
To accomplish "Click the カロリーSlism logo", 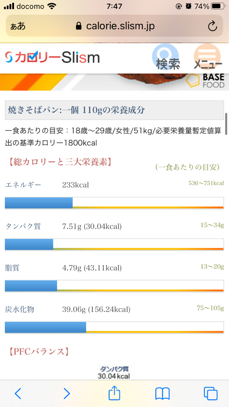I will point(53,58).
